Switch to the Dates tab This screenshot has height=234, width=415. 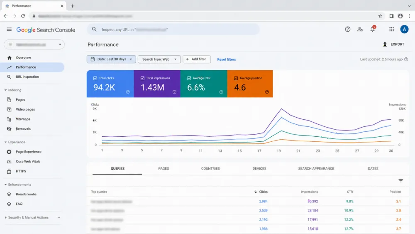(373, 169)
